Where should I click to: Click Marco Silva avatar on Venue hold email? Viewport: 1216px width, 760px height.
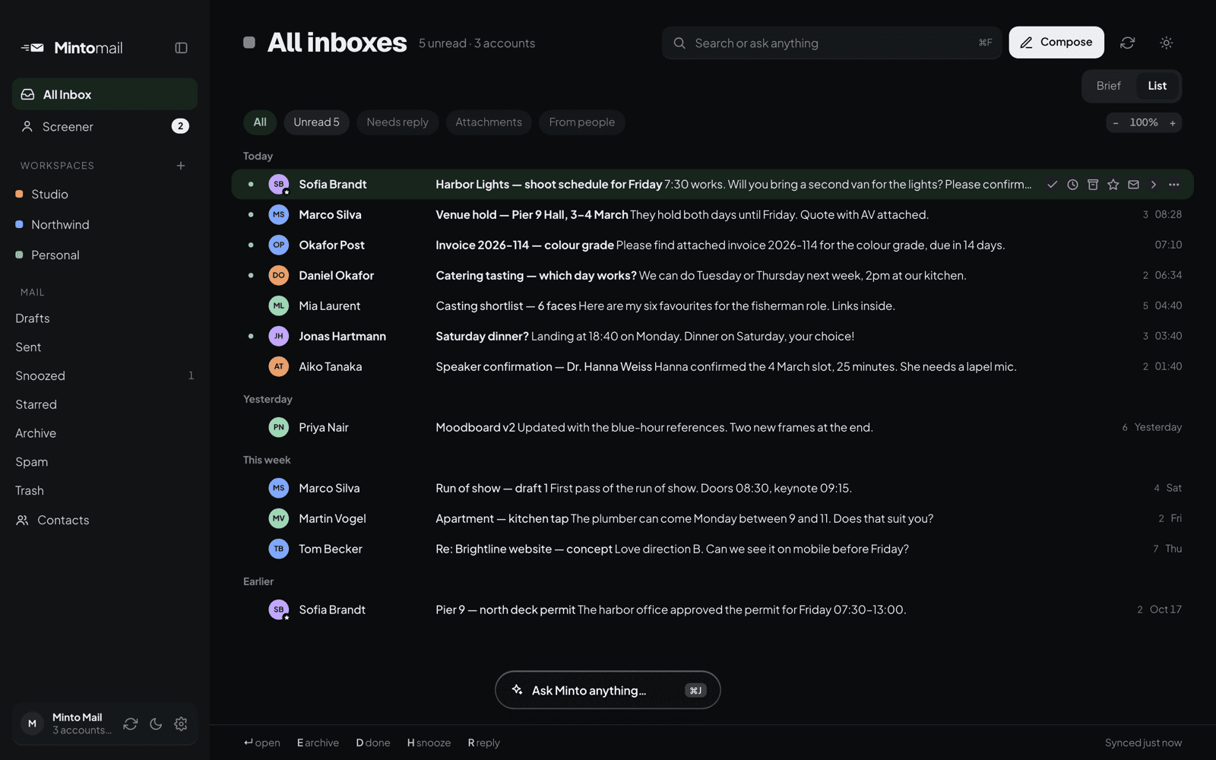tap(279, 215)
